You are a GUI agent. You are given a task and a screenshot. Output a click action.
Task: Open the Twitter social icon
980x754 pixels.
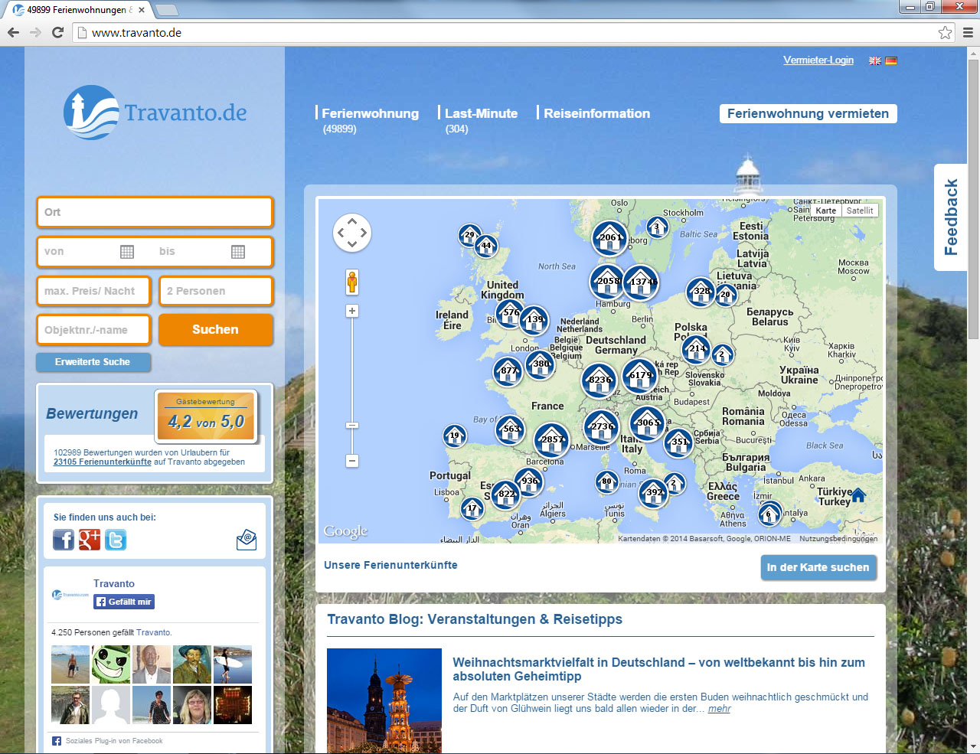pos(116,540)
